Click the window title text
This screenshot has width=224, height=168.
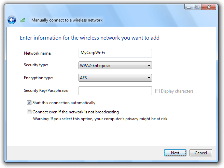click(x=67, y=20)
